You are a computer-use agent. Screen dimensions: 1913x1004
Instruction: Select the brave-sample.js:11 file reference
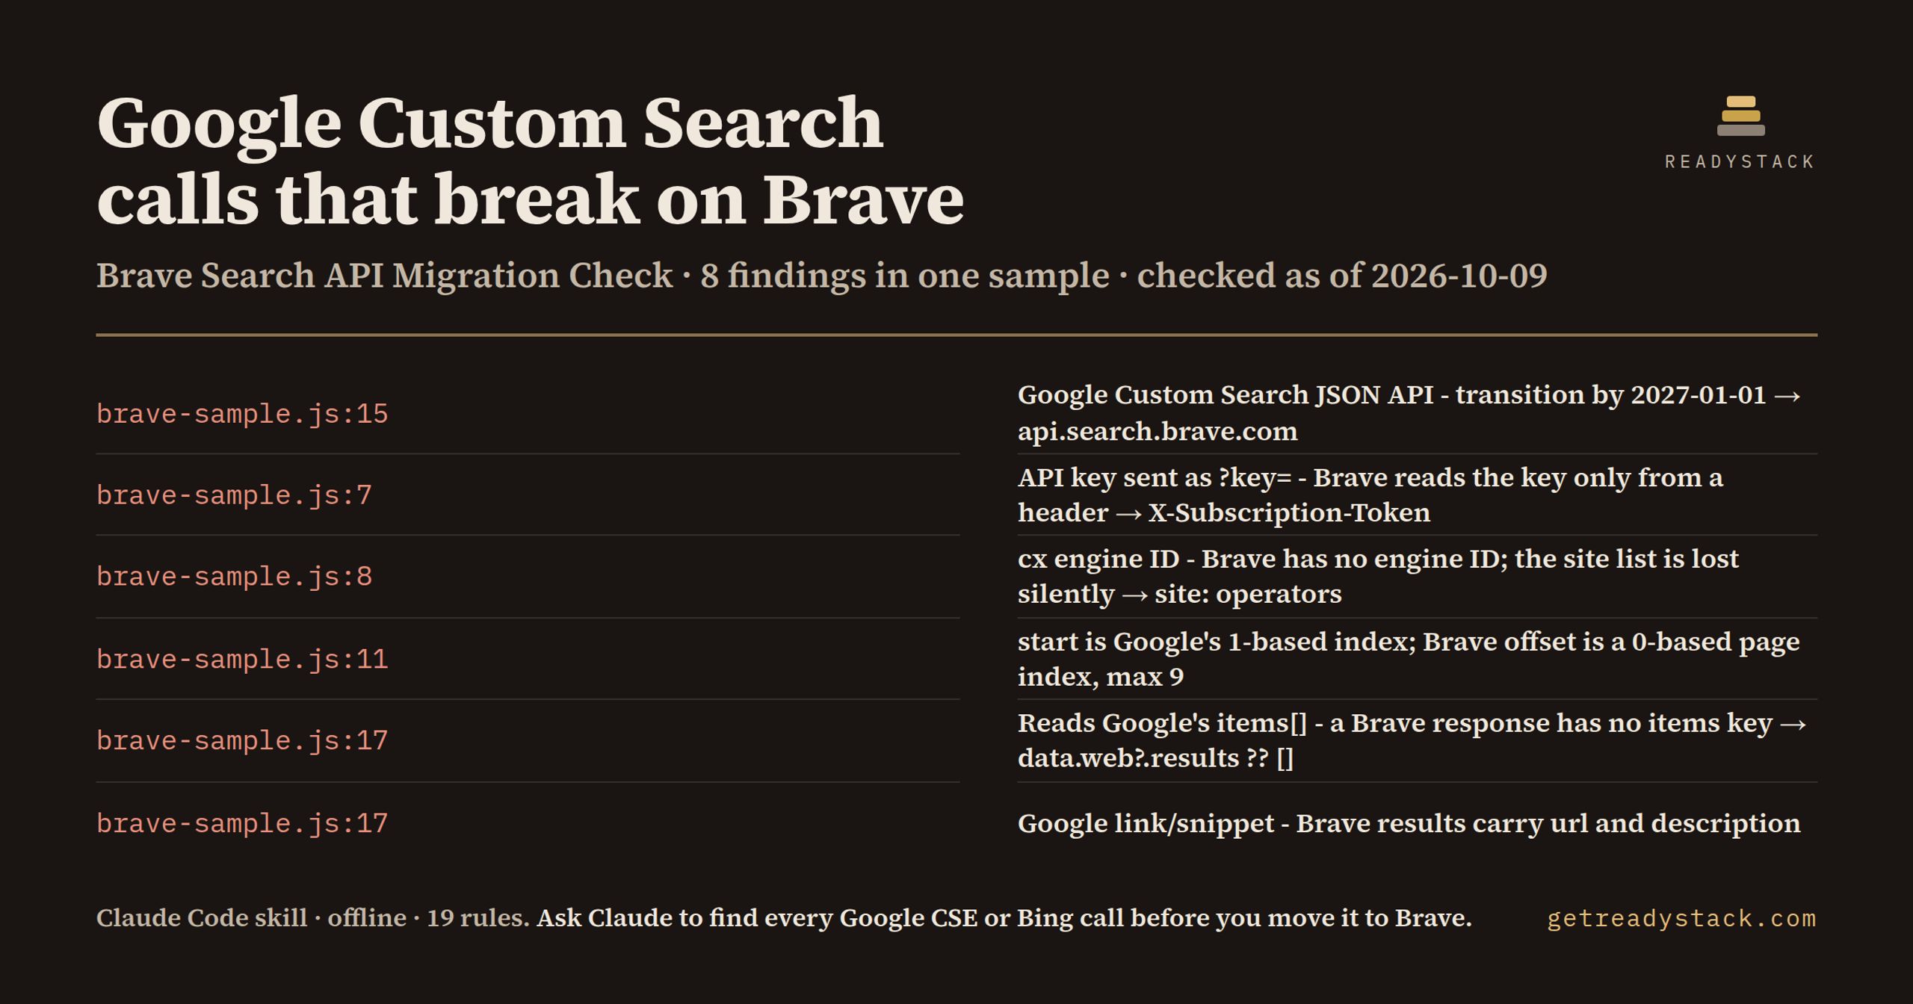(242, 660)
